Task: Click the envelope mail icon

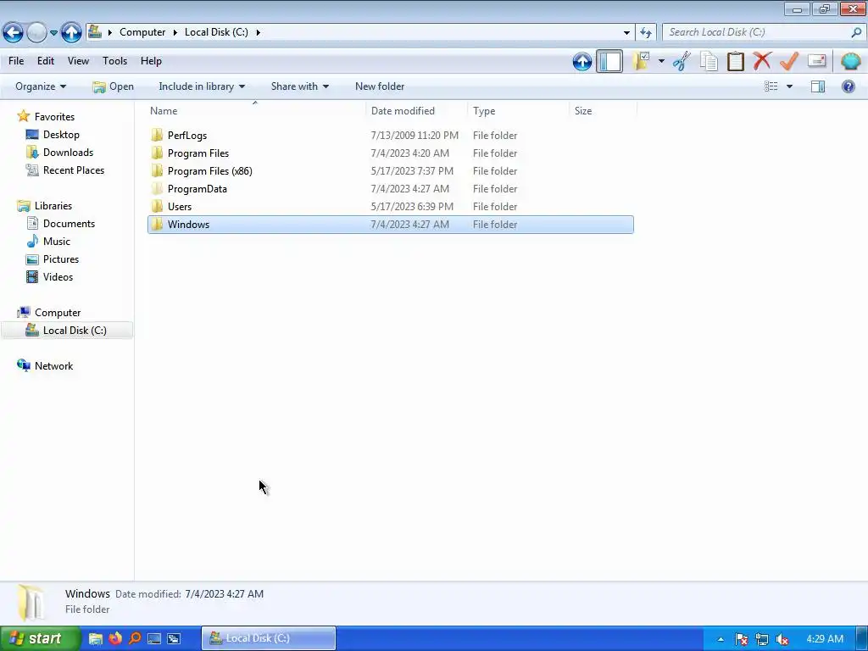Action: tap(817, 60)
